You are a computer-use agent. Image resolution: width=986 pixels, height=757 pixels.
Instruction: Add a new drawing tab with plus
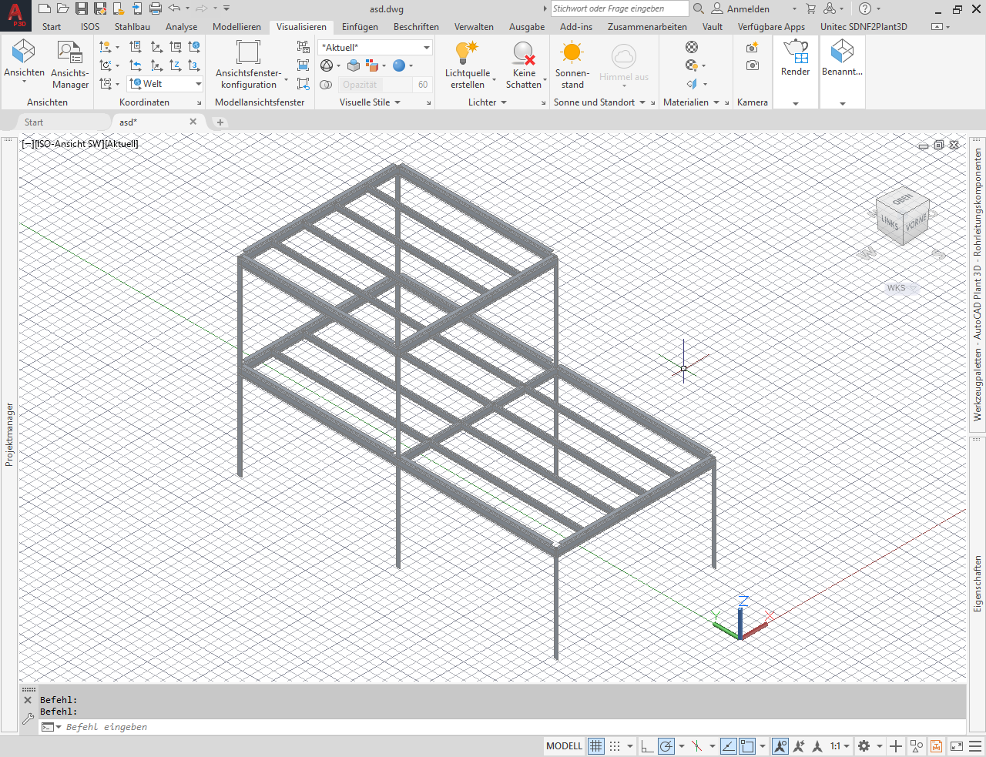[x=220, y=122]
